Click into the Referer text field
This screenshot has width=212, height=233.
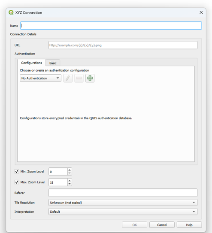(x=123, y=193)
